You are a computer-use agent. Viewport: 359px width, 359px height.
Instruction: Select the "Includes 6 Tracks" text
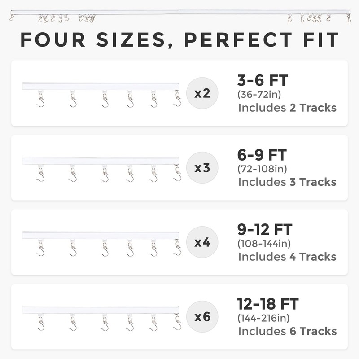click(287, 331)
